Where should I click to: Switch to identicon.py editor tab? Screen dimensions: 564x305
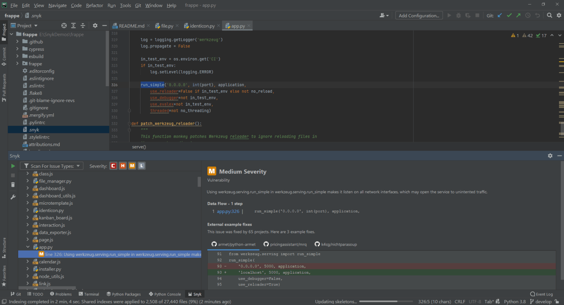pyautogui.click(x=202, y=26)
